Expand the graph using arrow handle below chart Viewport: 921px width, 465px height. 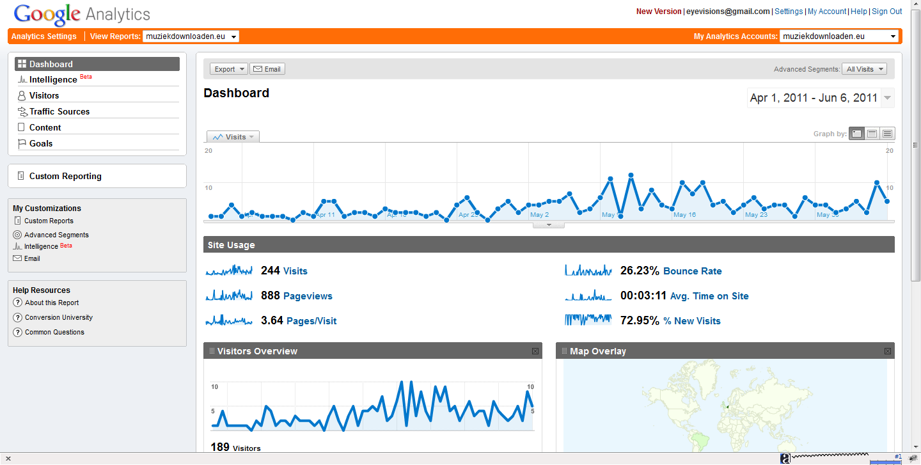tap(549, 225)
